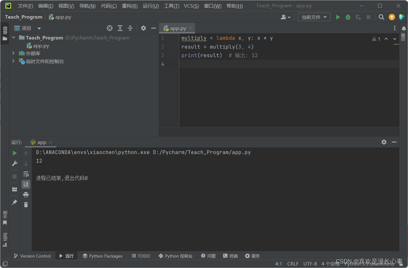Collapse all items in project tree

130,28
